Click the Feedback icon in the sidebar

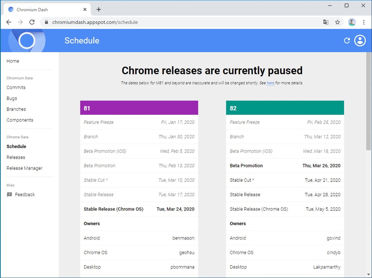pos(10,194)
